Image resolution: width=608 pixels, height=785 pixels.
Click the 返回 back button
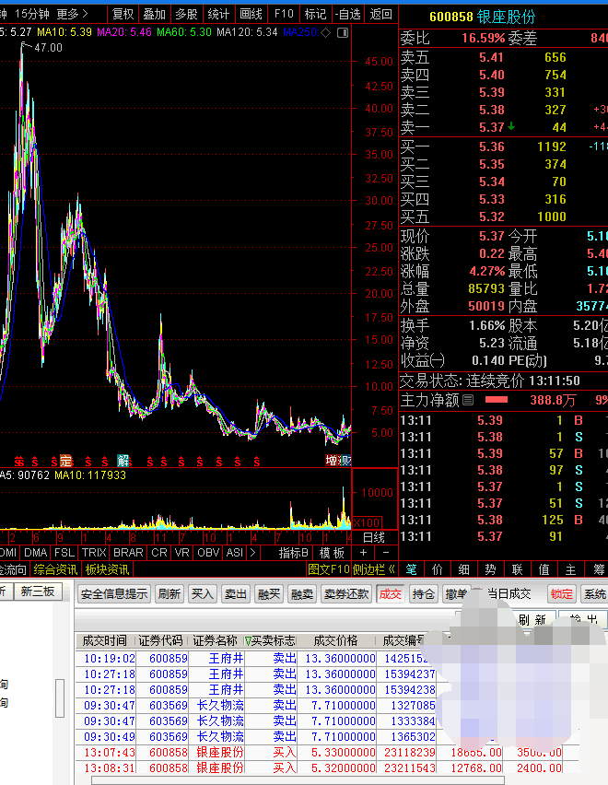pyautogui.click(x=380, y=14)
